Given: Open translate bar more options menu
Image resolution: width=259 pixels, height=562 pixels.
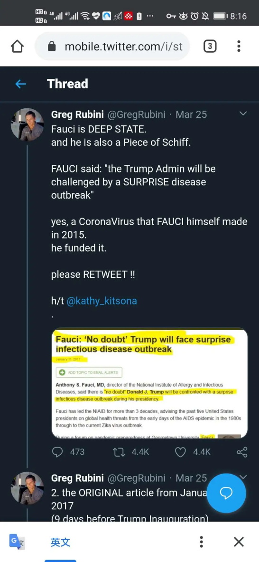Looking at the screenshot, I should coord(202,542).
